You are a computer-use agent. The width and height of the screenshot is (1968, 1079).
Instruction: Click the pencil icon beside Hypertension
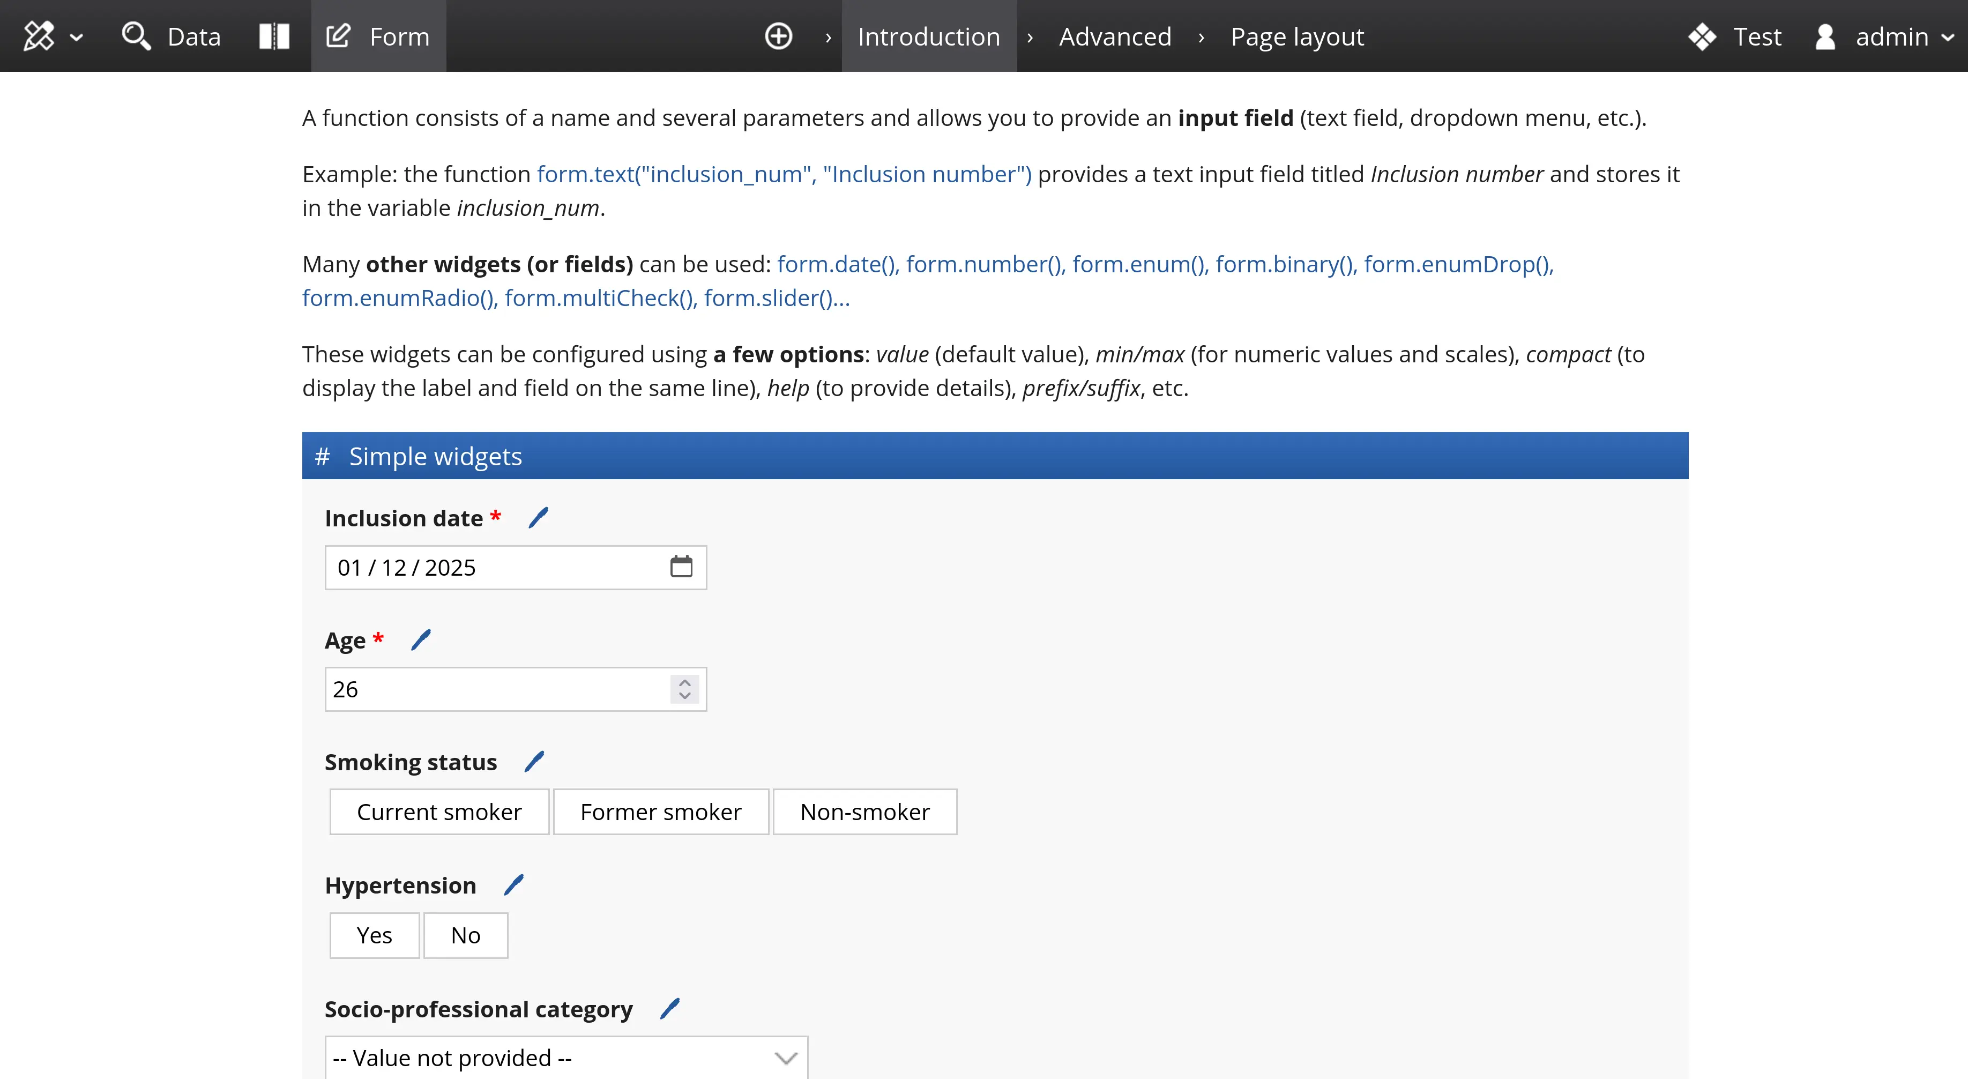pyautogui.click(x=513, y=885)
